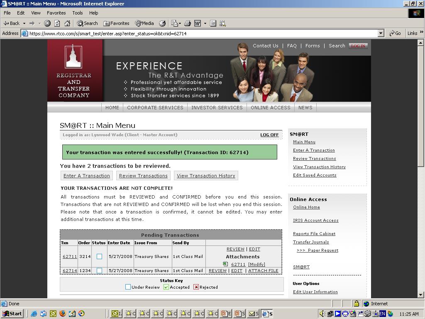
Task: Click the Mail icon in toolbar
Action: [175, 23]
